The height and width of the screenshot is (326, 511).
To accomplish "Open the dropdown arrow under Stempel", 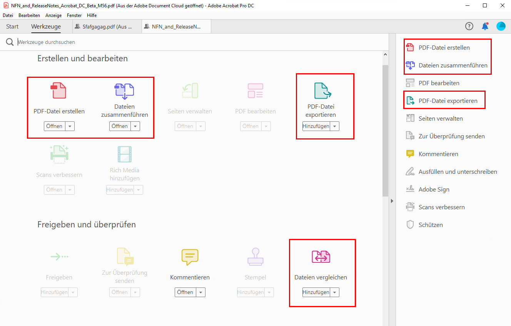I will (269, 292).
